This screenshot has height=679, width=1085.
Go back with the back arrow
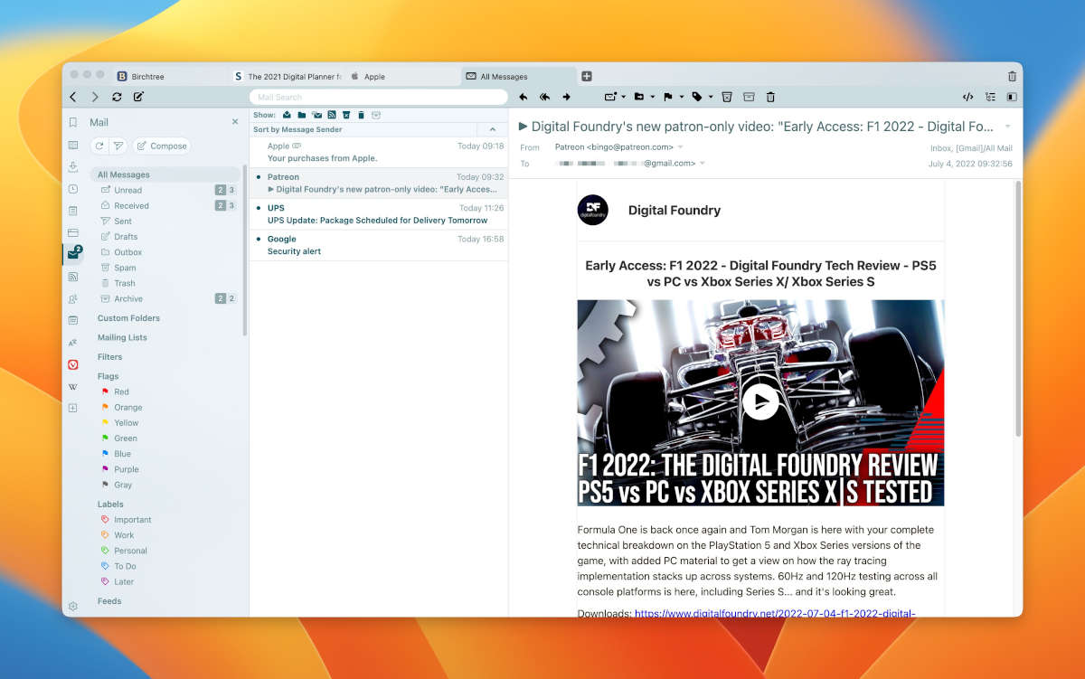(73, 97)
